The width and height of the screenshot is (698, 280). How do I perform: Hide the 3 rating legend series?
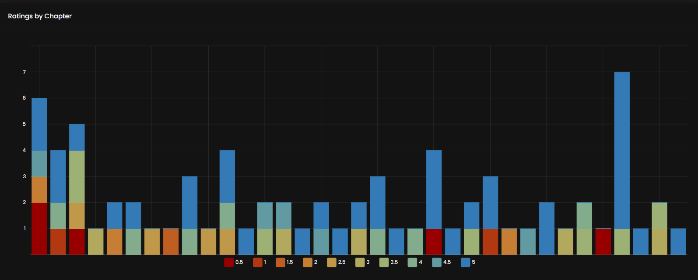[360, 262]
